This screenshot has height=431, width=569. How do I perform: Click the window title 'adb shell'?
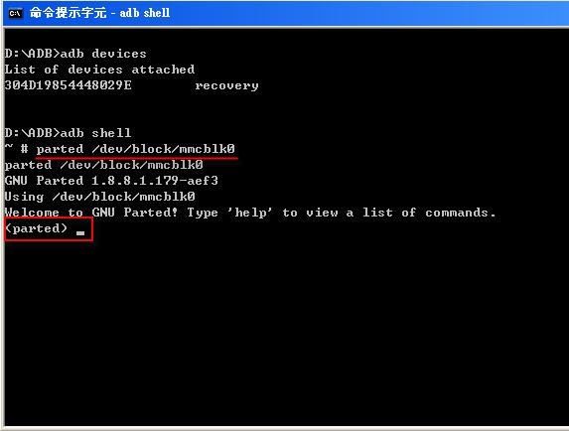[145, 13]
